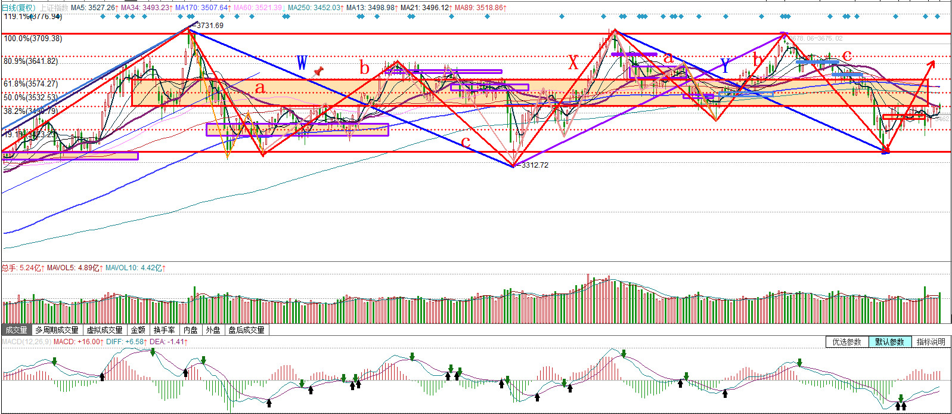Image resolution: width=952 pixels, height=414 pixels.
Task: Click the 3312.72 low price label
Action: [x=535, y=165]
